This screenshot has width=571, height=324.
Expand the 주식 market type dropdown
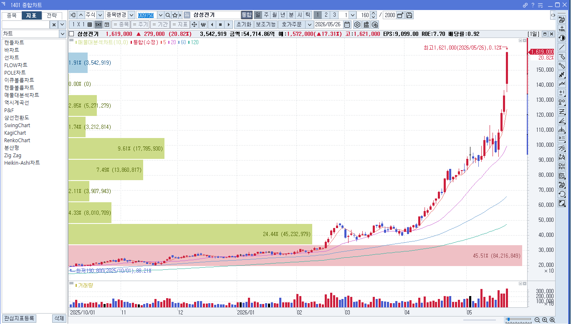click(x=100, y=15)
